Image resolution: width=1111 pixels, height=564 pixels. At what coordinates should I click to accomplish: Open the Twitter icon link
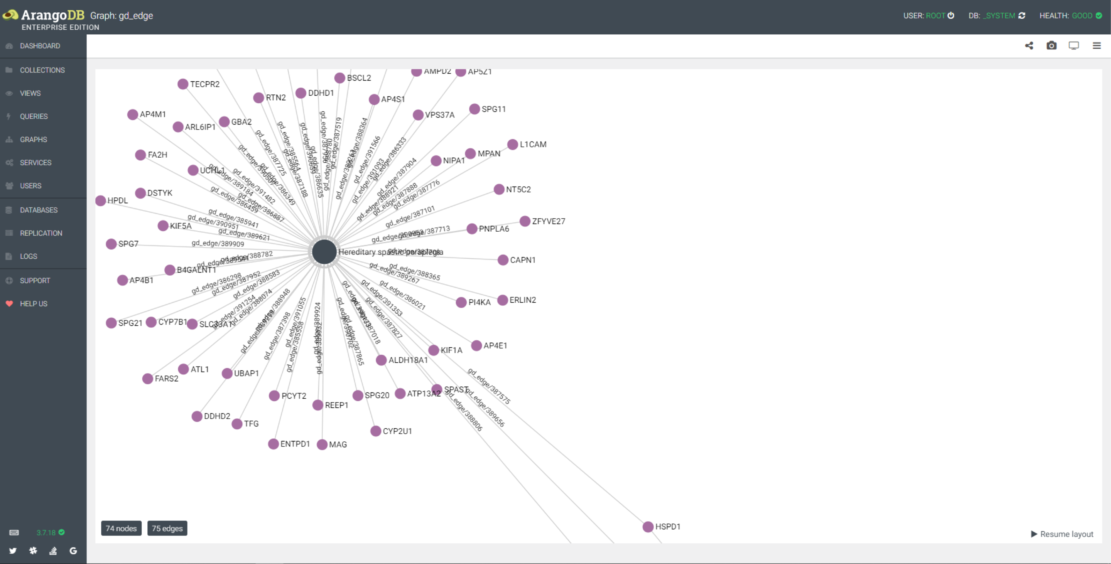click(13, 551)
